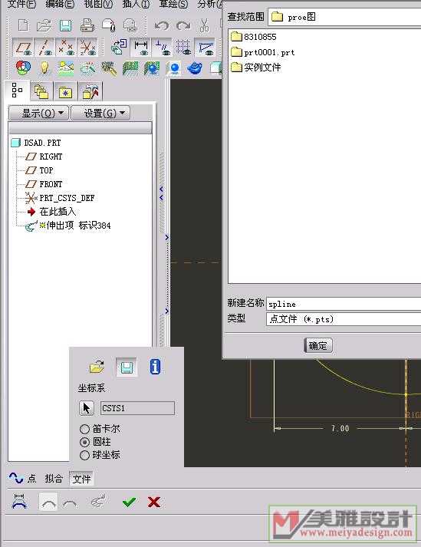Click the save disk icon in top toolbar
This screenshot has width=421, height=547.
[65, 25]
